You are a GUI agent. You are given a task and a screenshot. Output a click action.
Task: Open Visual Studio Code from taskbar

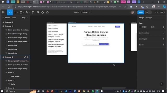click(65, 91)
